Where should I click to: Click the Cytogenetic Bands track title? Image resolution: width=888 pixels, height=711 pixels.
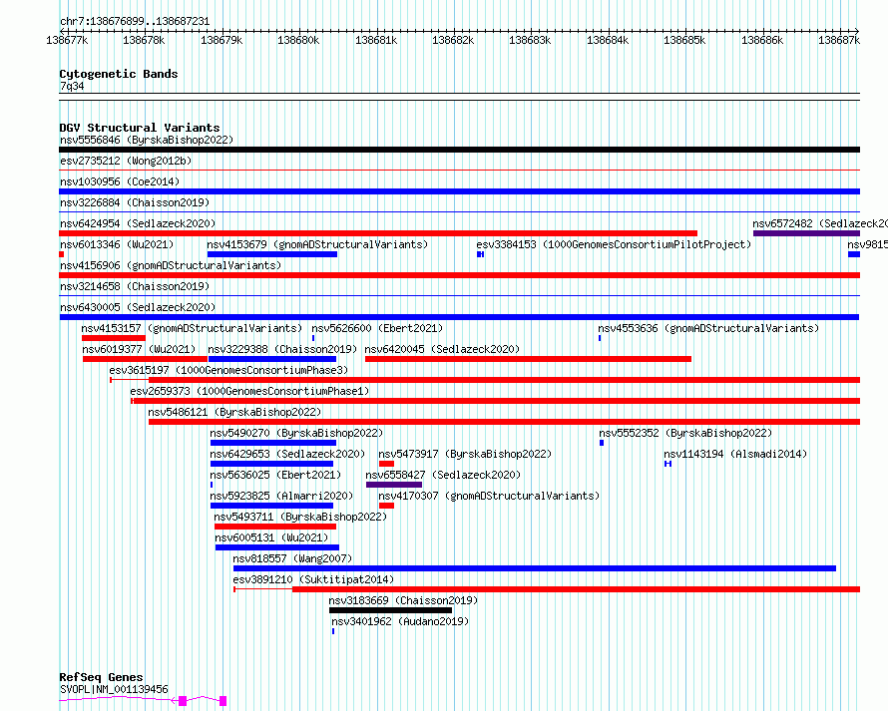pos(119,74)
